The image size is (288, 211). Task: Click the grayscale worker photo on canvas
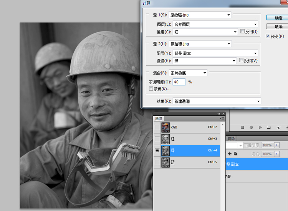pos(86,115)
